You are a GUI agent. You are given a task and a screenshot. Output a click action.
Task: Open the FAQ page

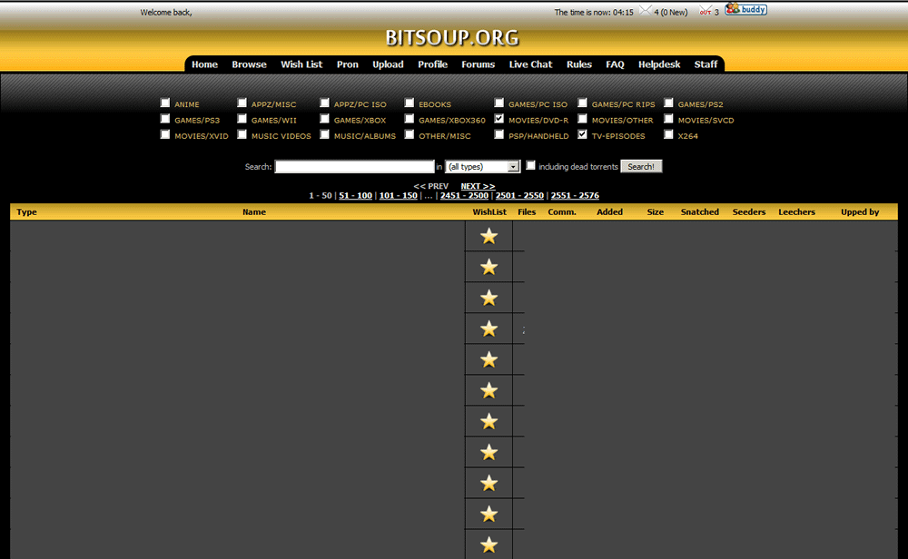[x=615, y=64]
